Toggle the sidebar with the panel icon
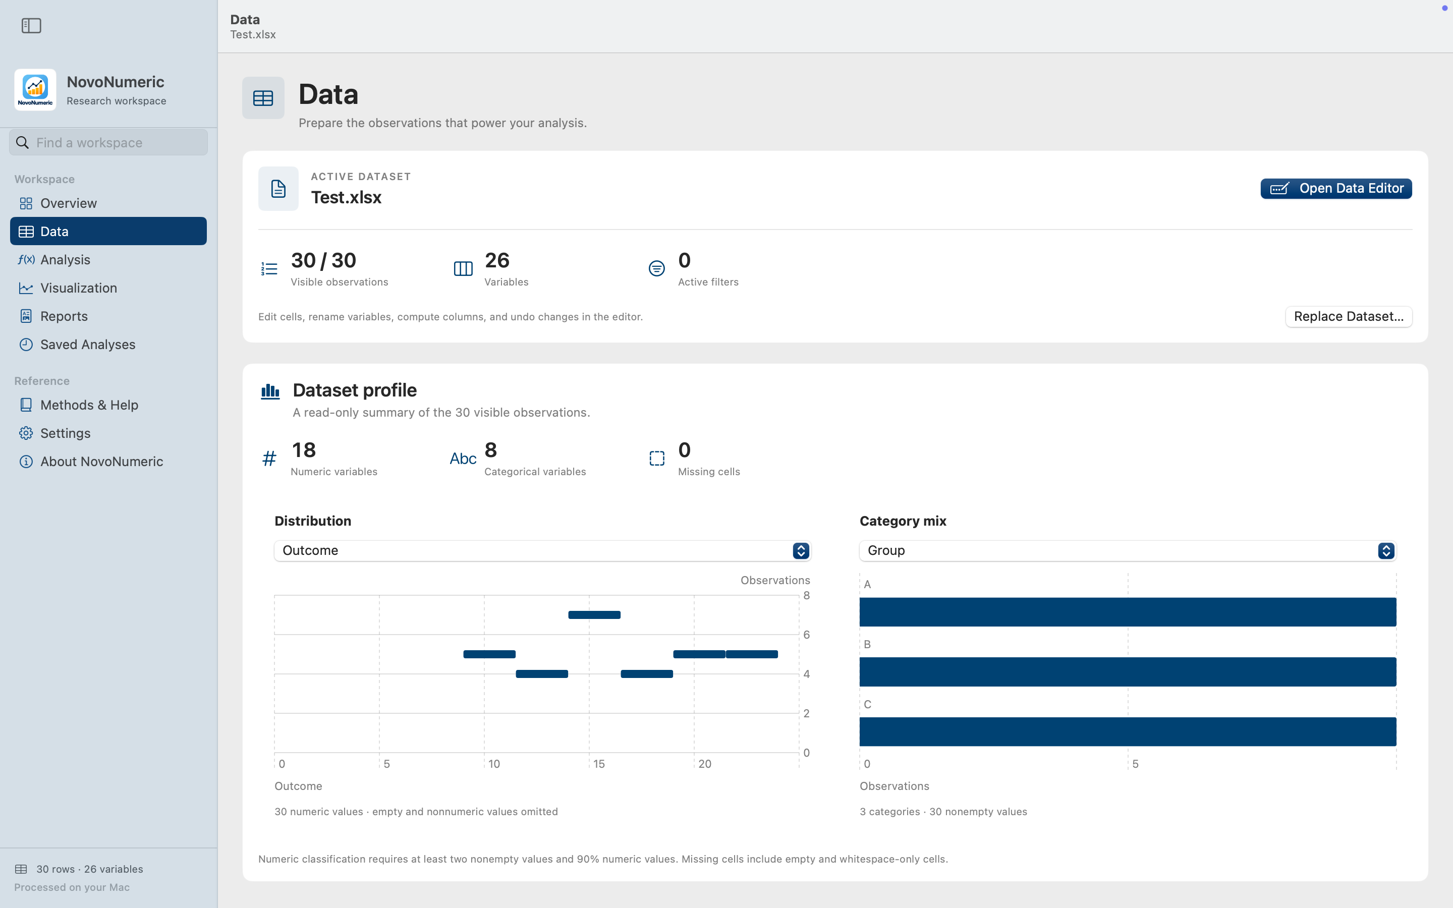The width and height of the screenshot is (1453, 908). coord(31,26)
